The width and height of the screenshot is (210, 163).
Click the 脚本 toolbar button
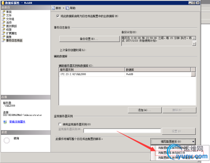pos(57,8)
